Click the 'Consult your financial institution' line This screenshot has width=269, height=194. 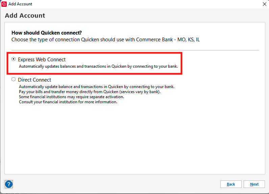point(68,102)
